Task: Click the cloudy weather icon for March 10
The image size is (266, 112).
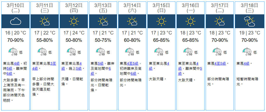Action: [x=15, y=21]
